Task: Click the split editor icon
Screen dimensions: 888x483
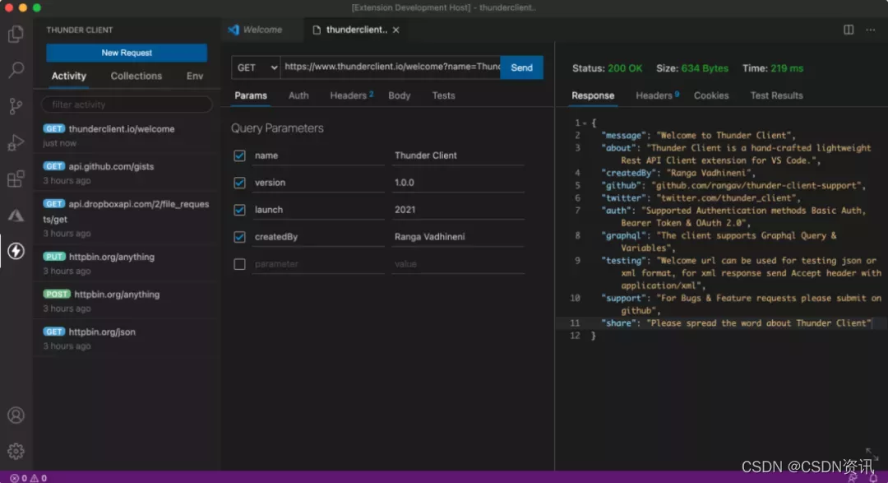Action: pos(849,30)
